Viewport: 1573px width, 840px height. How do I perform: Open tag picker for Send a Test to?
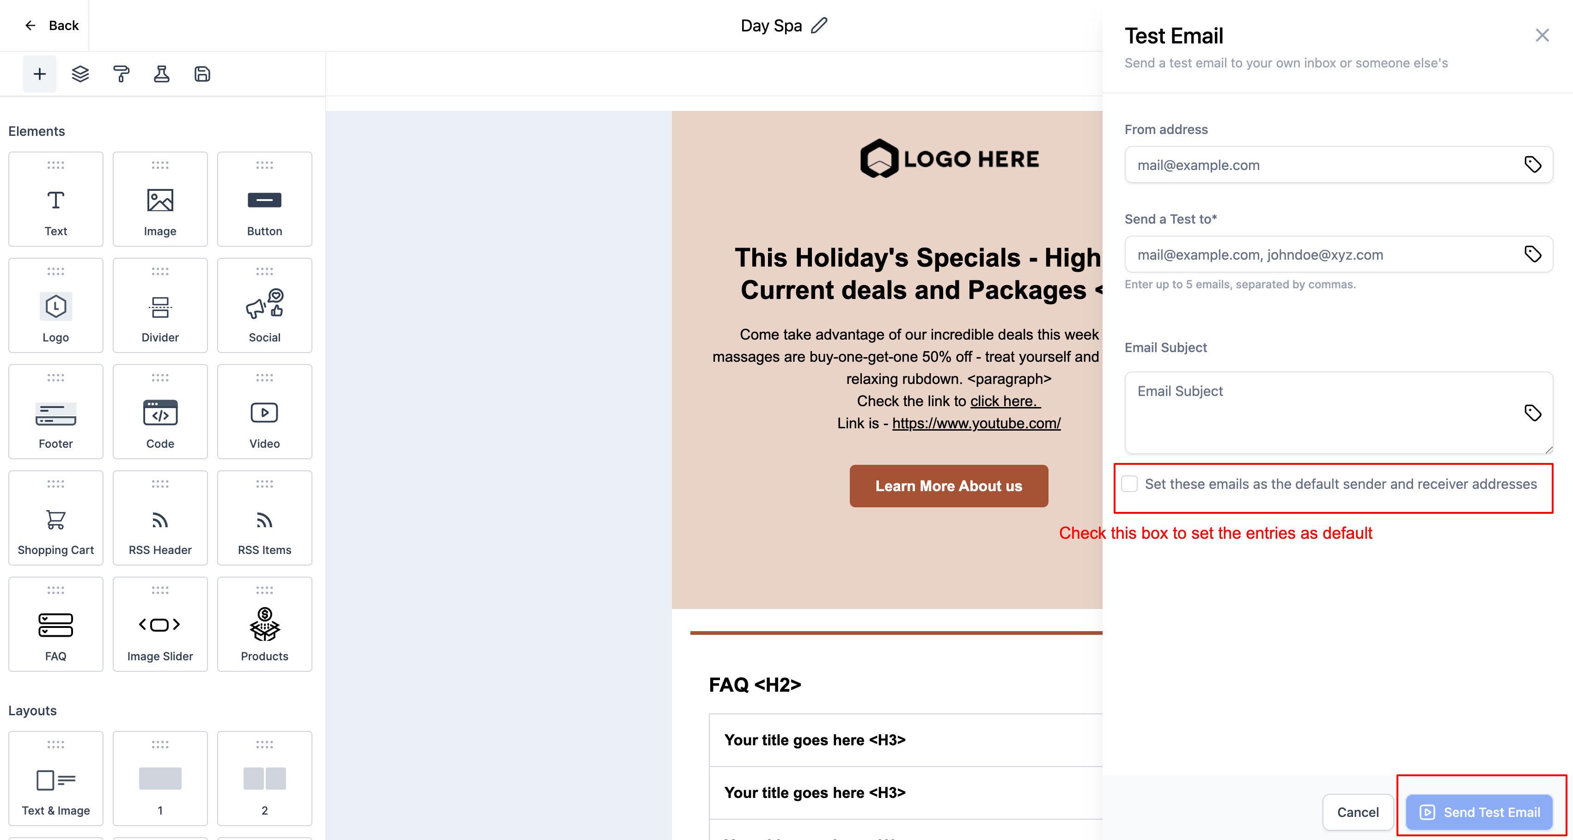(1532, 254)
